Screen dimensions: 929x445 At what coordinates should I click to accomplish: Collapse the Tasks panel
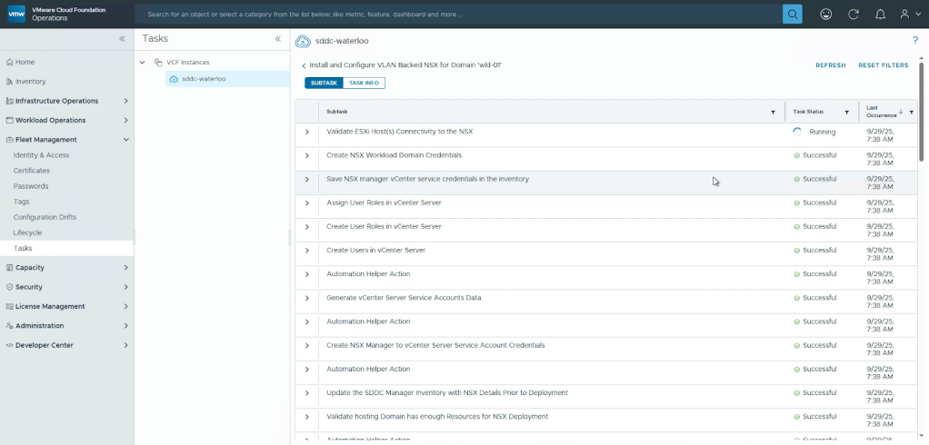(x=278, y=39)
